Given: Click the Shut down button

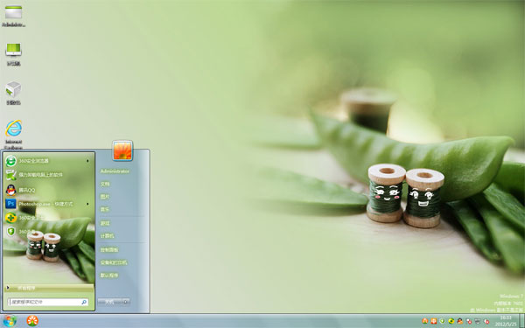Looking at the screenshot, I should point(110,302).
